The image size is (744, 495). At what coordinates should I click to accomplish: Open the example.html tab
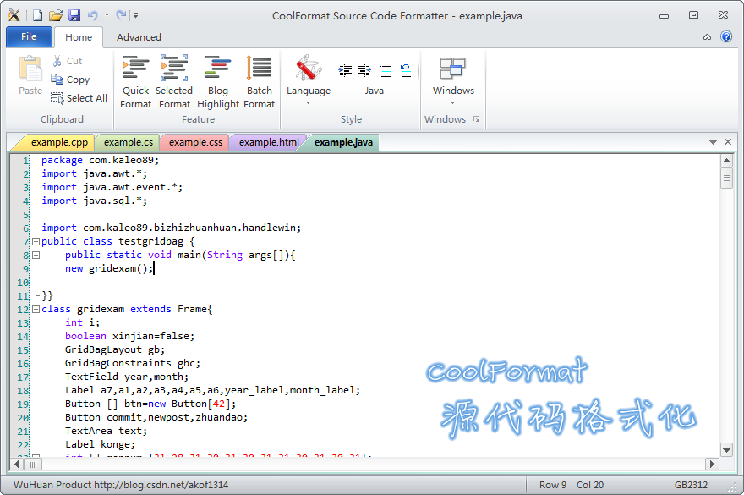click(x=266, y=142)
